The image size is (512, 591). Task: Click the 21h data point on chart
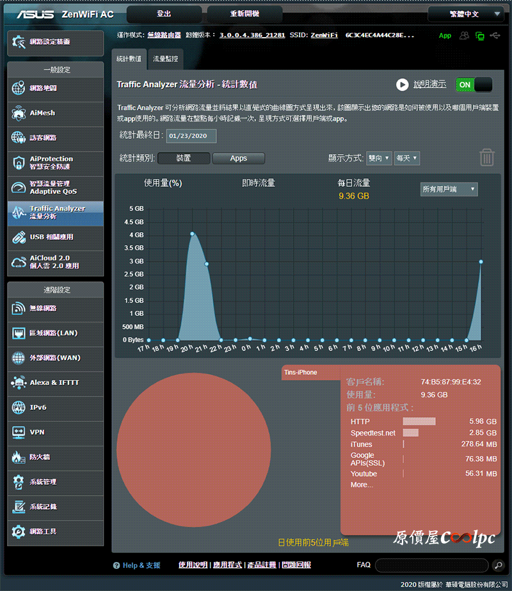point(207,264)
